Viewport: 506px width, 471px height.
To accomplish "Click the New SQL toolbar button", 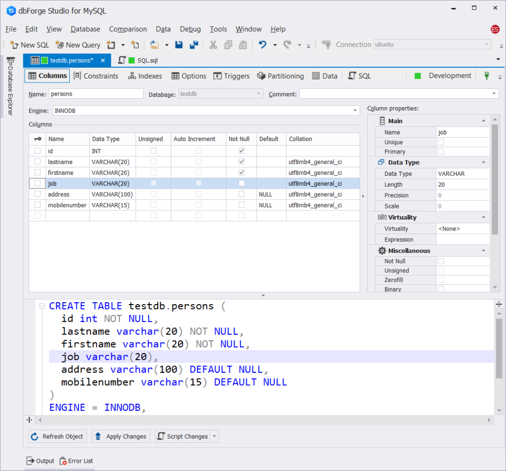I will pos(29,45).
